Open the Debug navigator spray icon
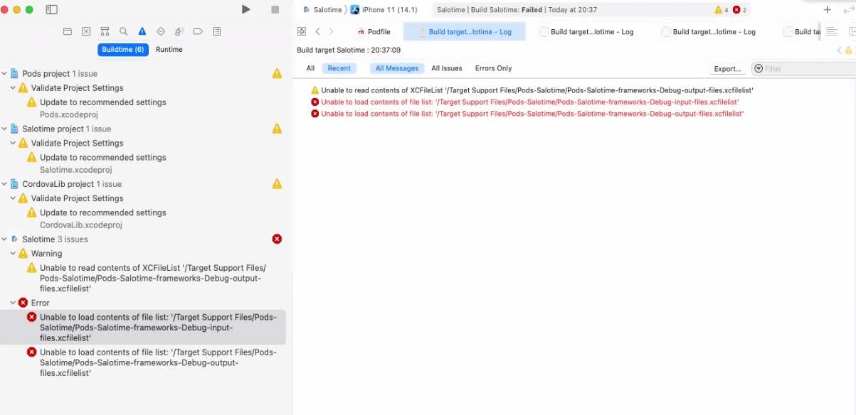 179,31
